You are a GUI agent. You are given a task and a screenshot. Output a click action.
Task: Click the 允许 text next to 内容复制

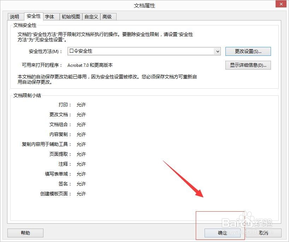click(x=81, y=134)
